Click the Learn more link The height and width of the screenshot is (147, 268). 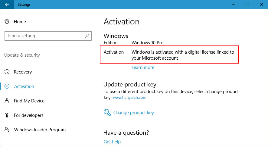click(143, 67)
